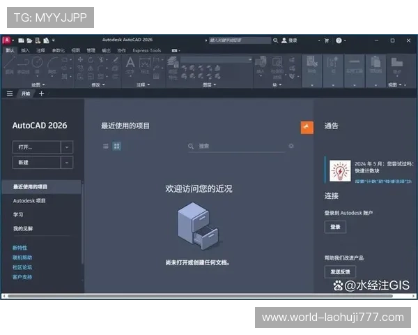Image resolution: width=418 pixels, height=335 pixels.
Task: Open the 社区论坛 link
Action: click(22, 267)
